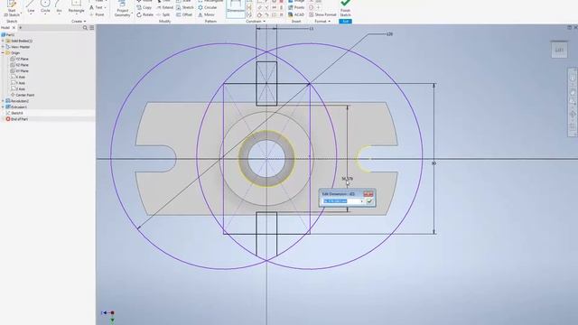The image size is (578, 325).
Task: Close the Model browser tab
Action: coord(14,28)
